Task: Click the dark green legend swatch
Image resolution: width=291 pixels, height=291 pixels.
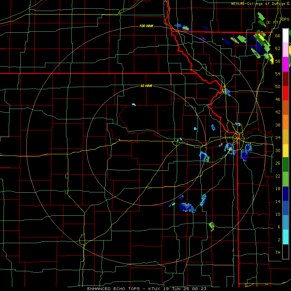Action: 286,165
